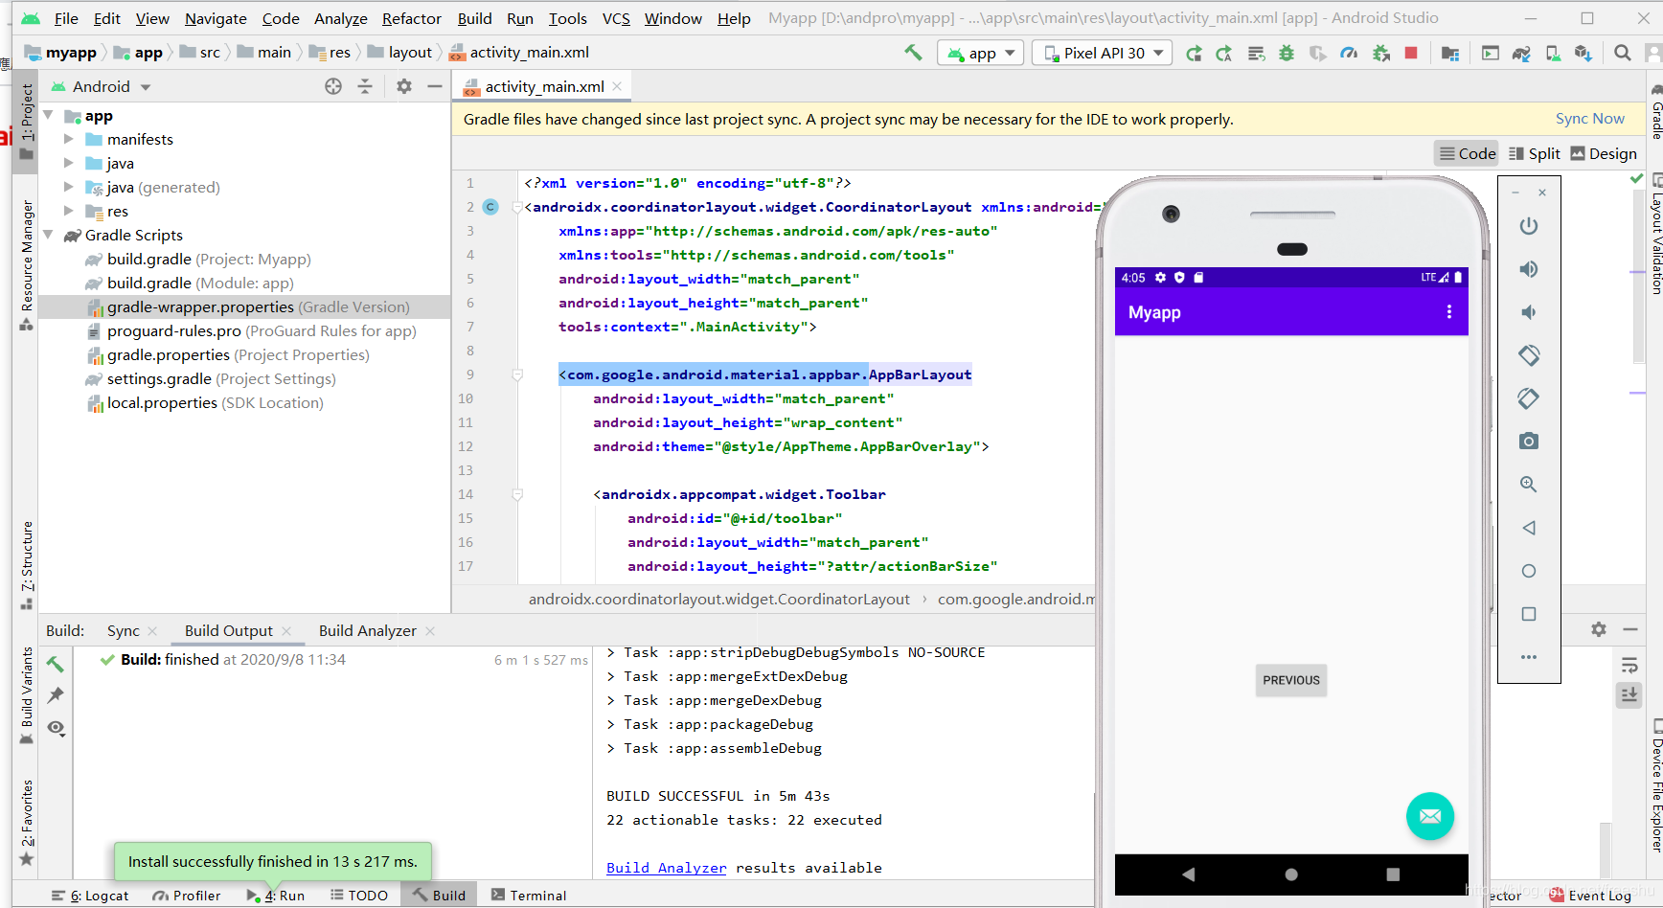Switch editor to Code view

(x=1467, y=153)
